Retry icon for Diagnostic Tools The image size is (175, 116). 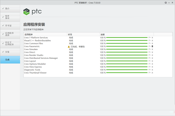149,70
